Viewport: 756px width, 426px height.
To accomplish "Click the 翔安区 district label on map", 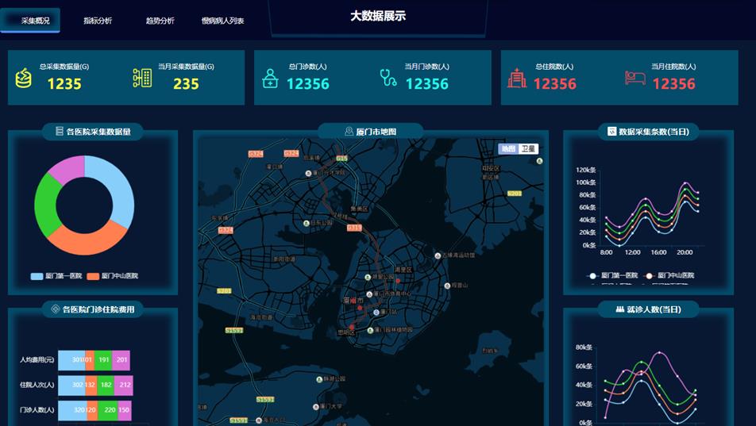I will click(x=491, y=169).
